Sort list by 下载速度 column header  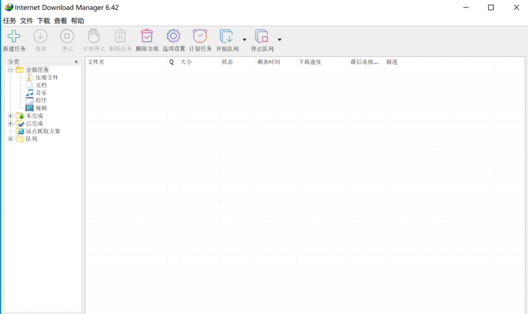[321, 62]
